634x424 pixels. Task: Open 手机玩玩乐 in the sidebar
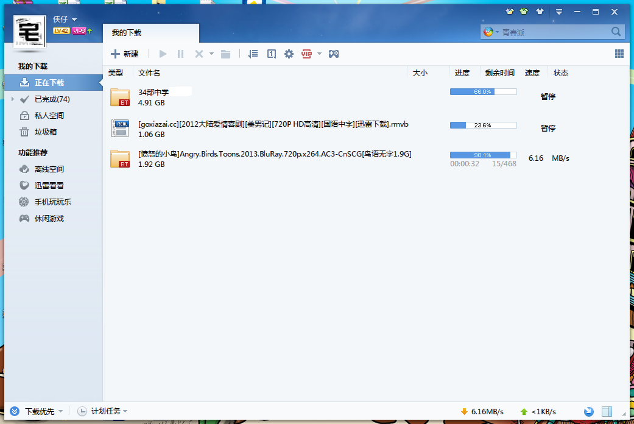coord(54,202)
